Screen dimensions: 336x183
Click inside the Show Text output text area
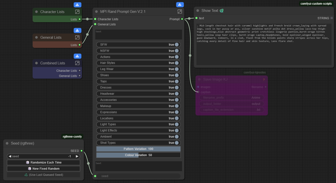coord(264,50)
